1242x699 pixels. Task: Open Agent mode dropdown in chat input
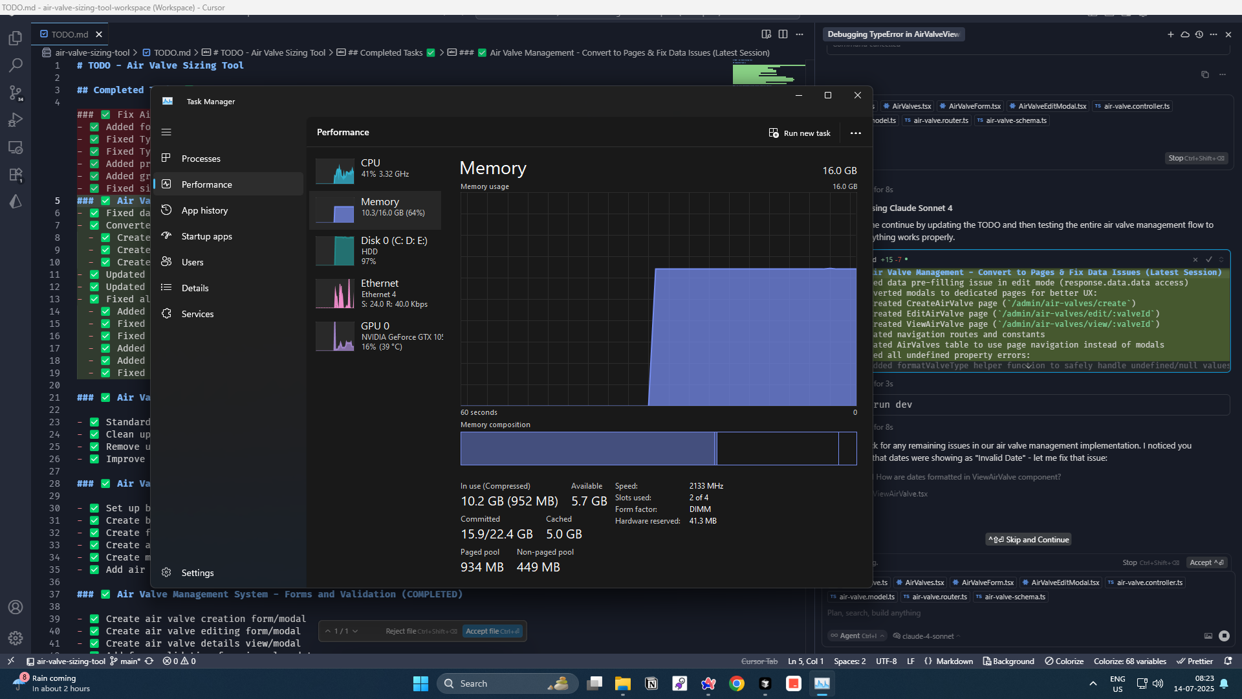point(857,636)
